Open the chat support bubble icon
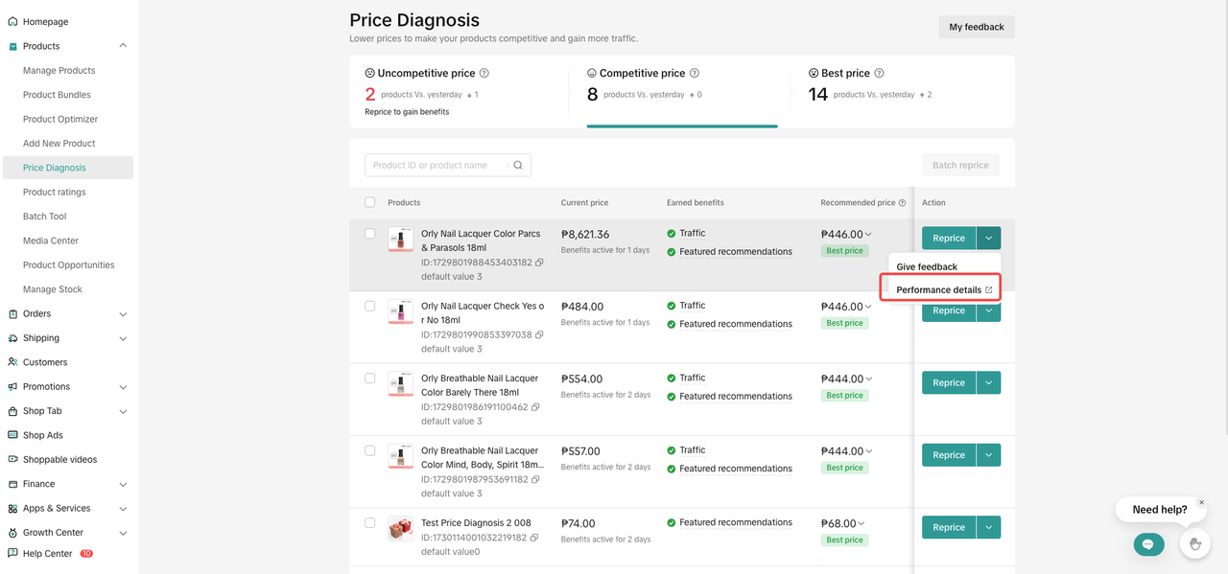The width and height of the screenshot is (1228, 574). [x=1148, y=543]
